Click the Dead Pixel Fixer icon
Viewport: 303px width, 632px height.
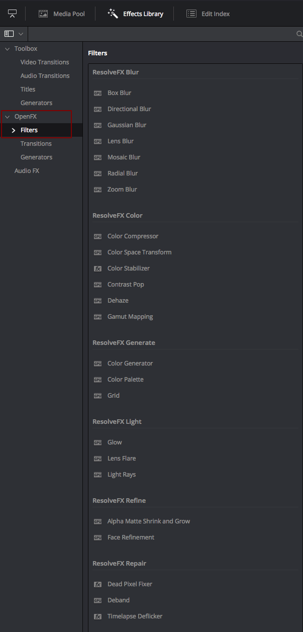point(98,584)
